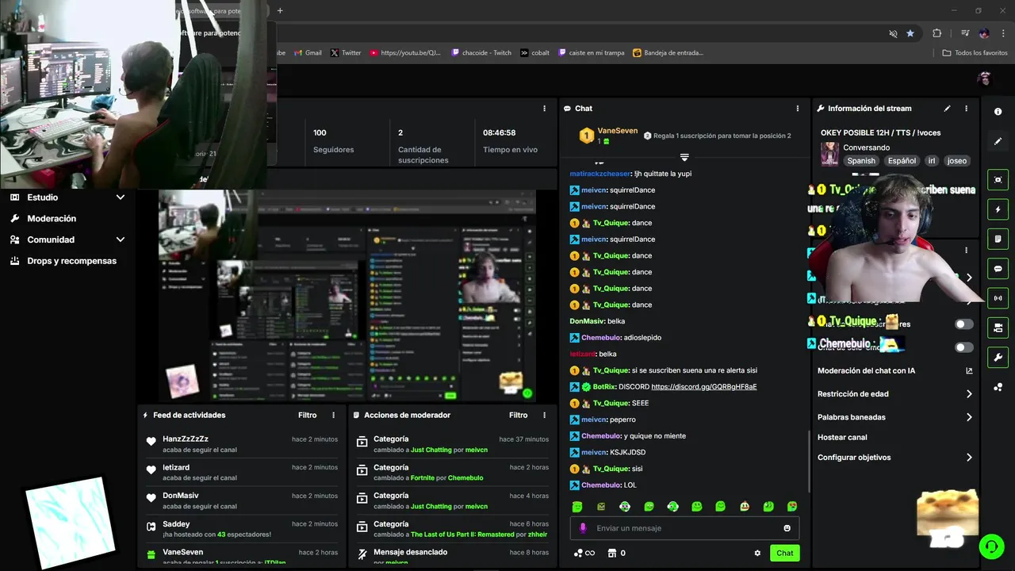Collapse the pinned gift leaderboard arrow in chat
1015x571 pixels.
click(684, 157)
